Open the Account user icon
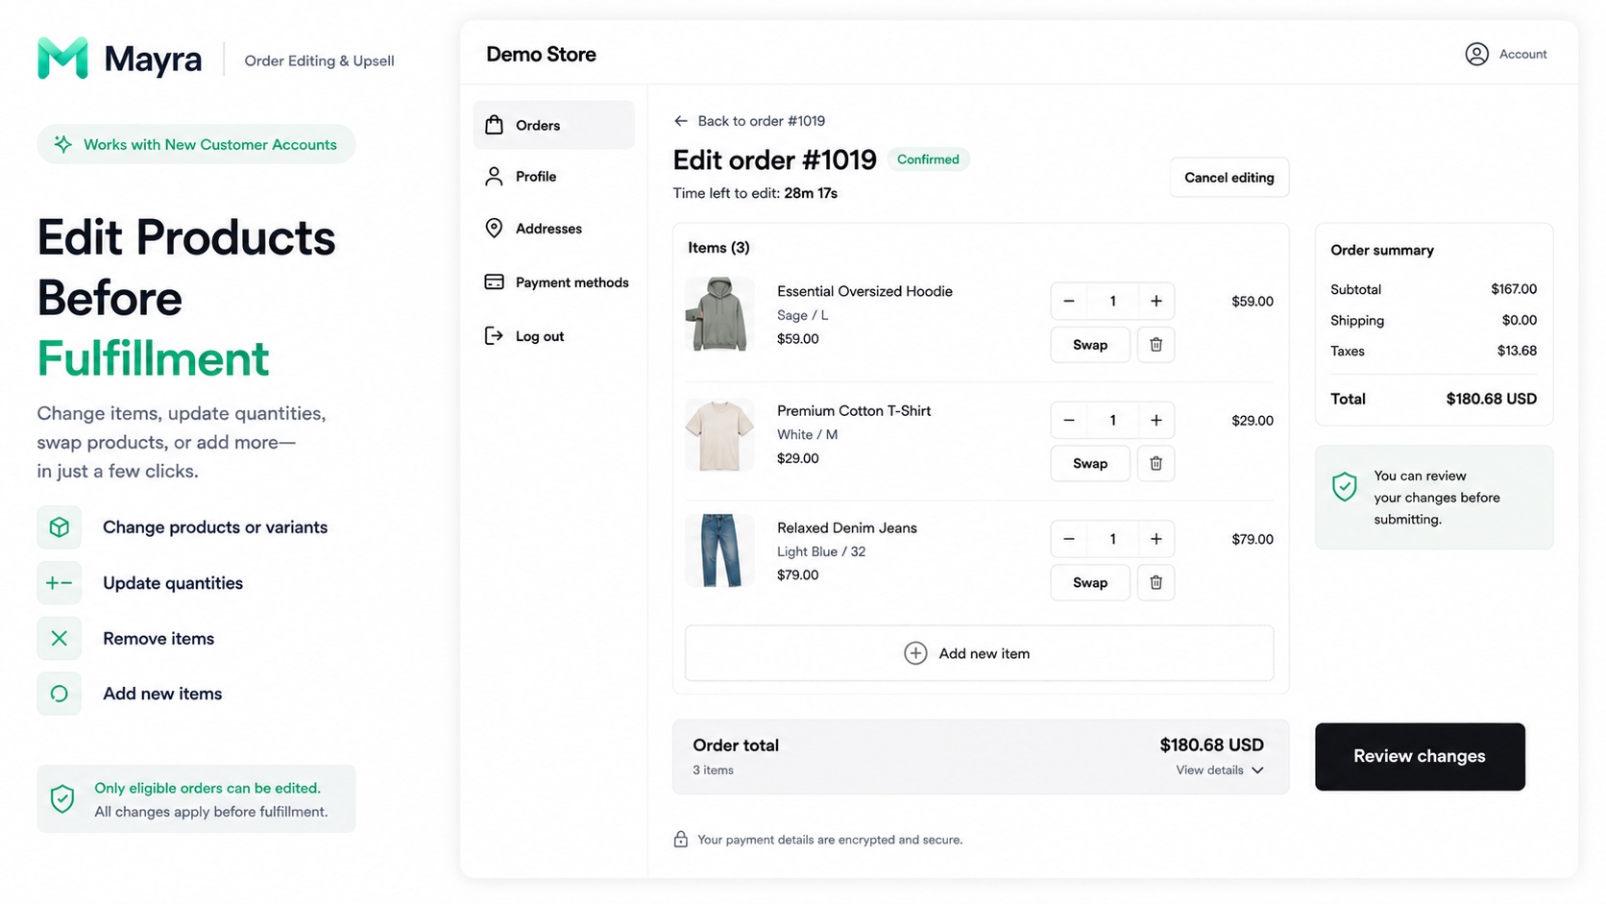 click(1476, 54)
